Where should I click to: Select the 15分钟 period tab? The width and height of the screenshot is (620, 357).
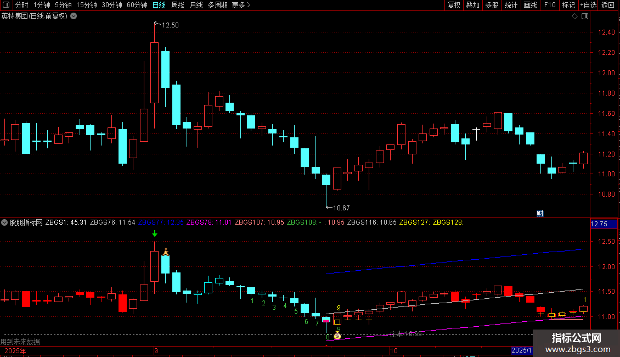pyautogui.click(x=87, y=5)
